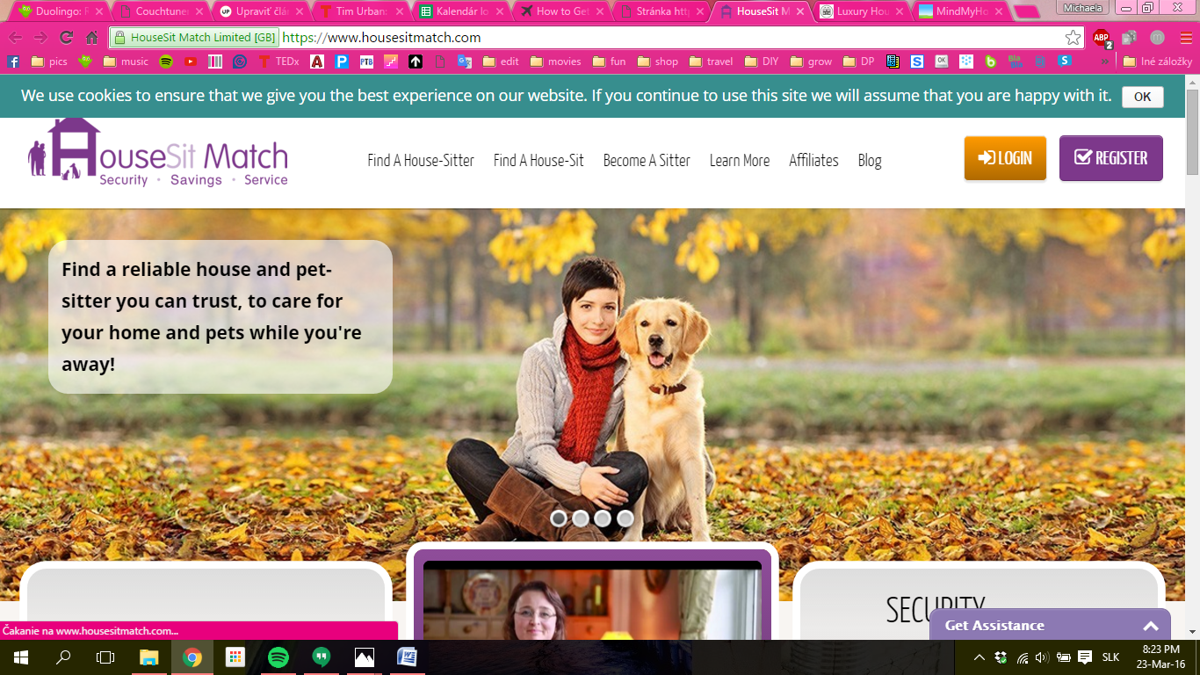
Task: Open the Spotify bookmark in bookmarks bar
Action: 166,62
